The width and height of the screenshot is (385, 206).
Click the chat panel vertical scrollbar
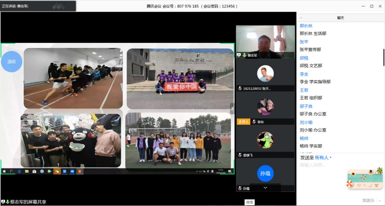tap(384, 57)
